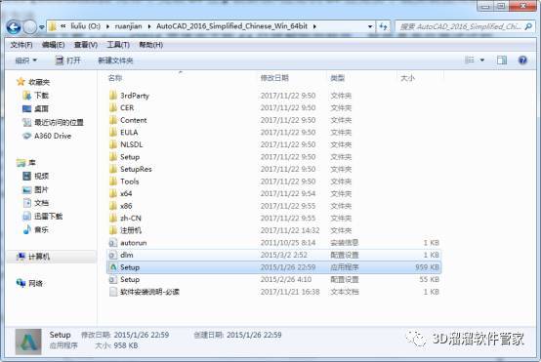541x362 pixels.
Task: Sort by 修改日期 column header
Action: [274, 78]
